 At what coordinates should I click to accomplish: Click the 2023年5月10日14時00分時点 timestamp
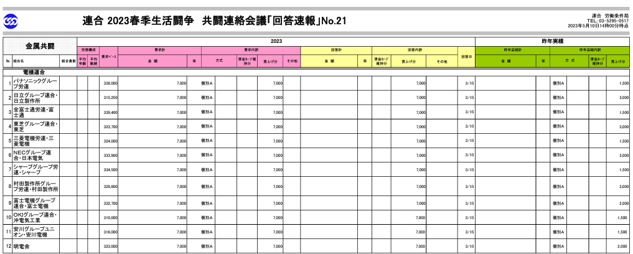pyautogui.click(x=598, y=26)
